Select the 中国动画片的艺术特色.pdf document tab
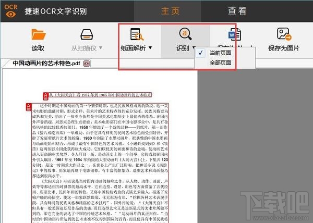Screen dimensions: 313x223 [x=46, y=64]
